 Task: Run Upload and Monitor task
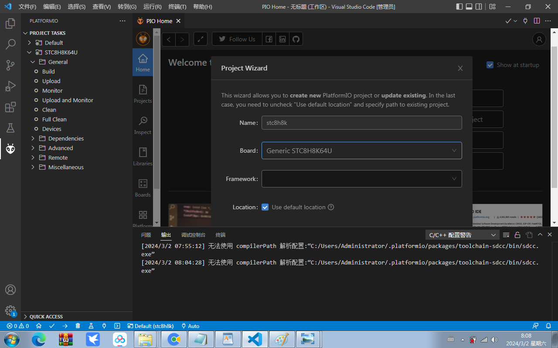(x=68, y=100)
